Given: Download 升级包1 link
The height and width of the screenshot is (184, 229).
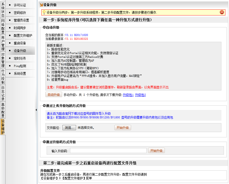Looking at the screenshot, I should 128,95.
